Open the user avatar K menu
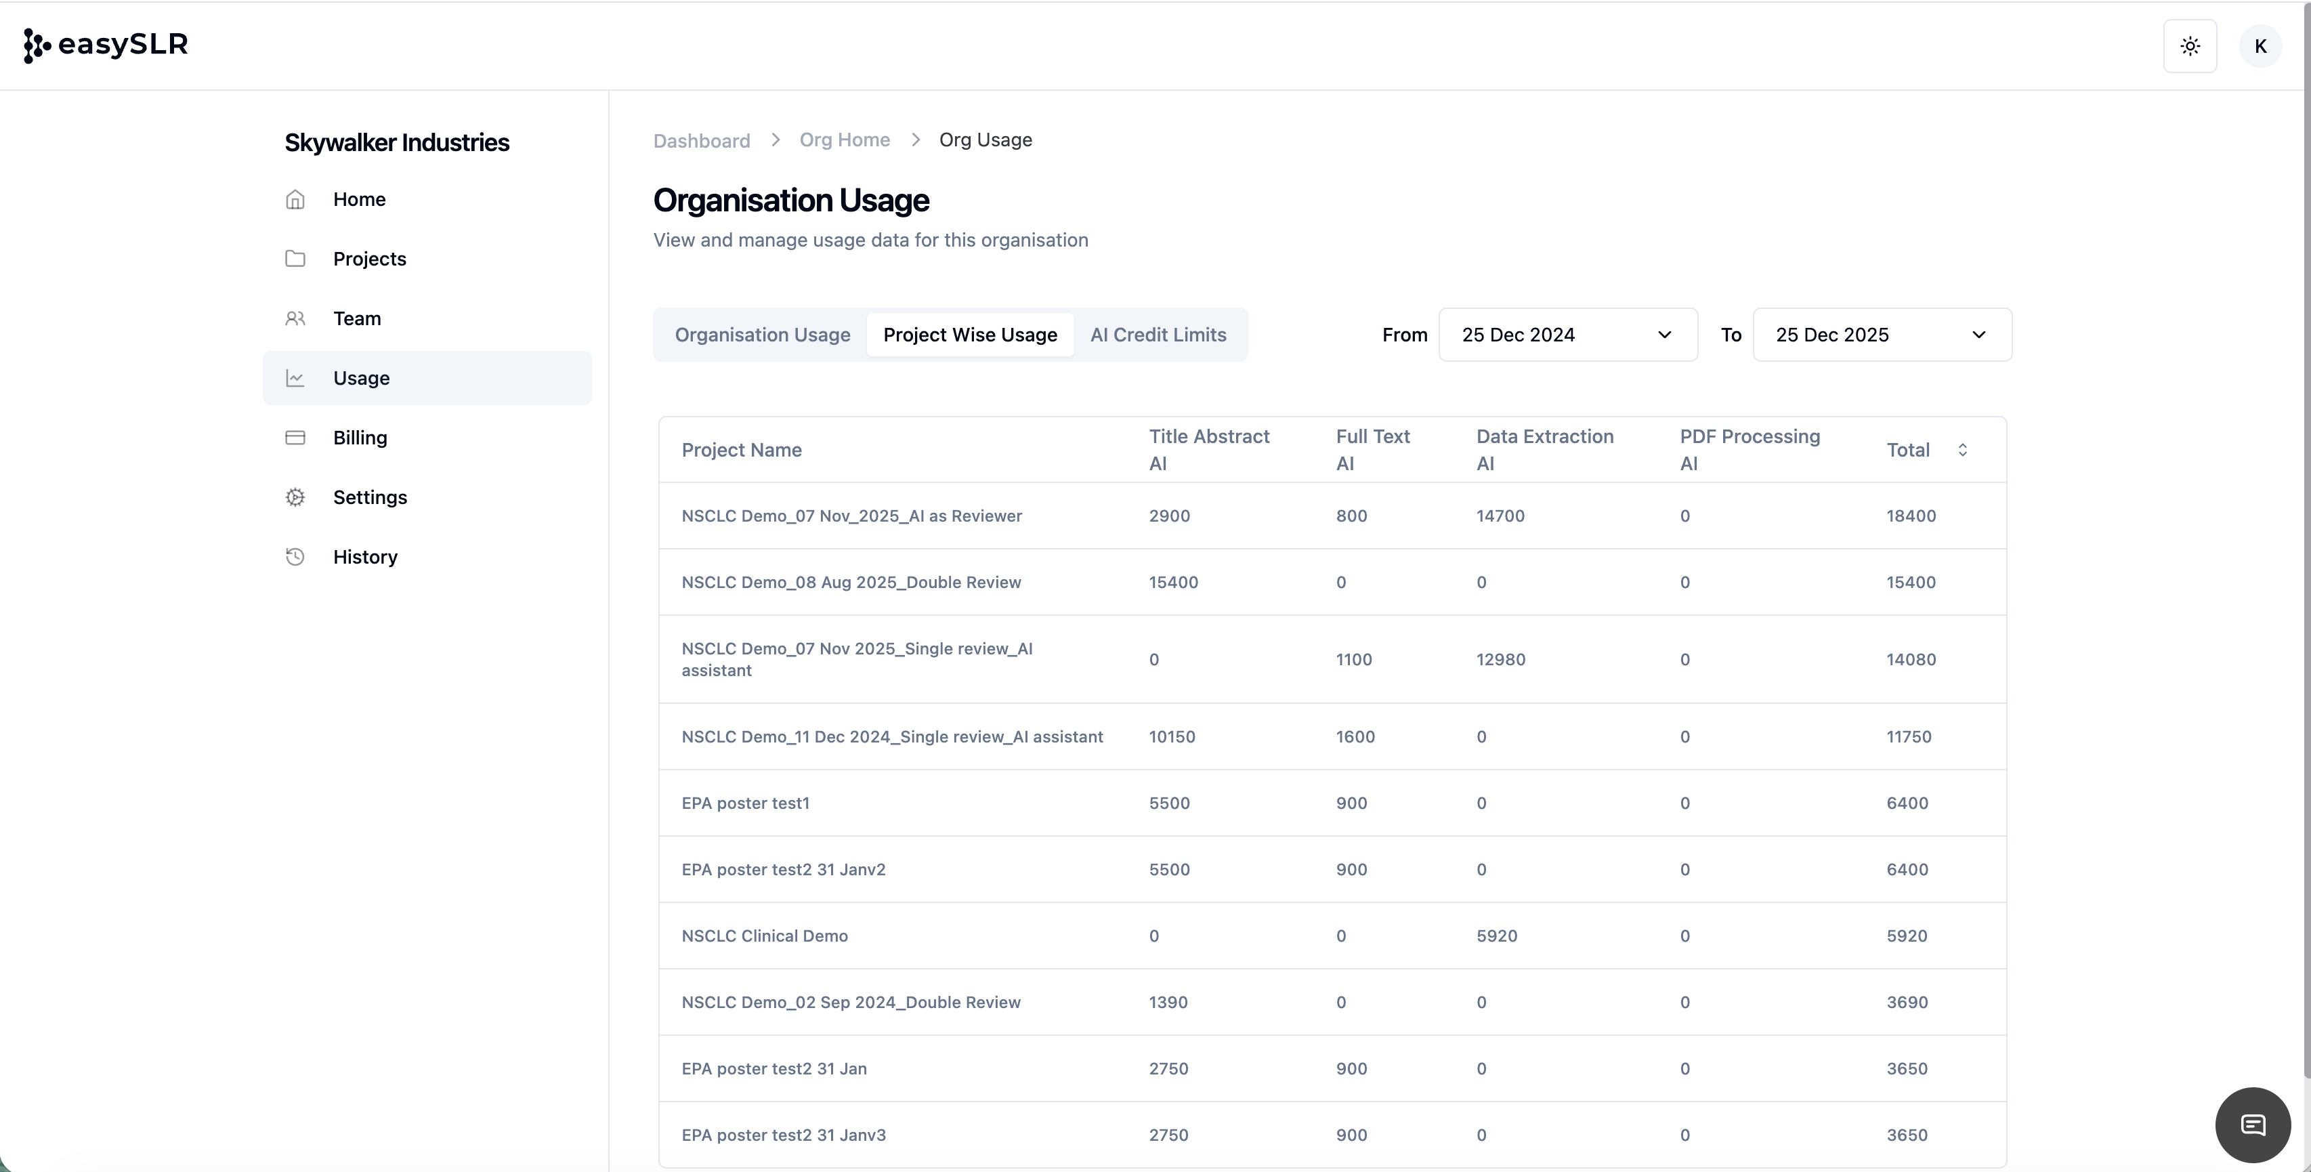Viewport: 2311px width, 1172px height. tap(2260, 46)
